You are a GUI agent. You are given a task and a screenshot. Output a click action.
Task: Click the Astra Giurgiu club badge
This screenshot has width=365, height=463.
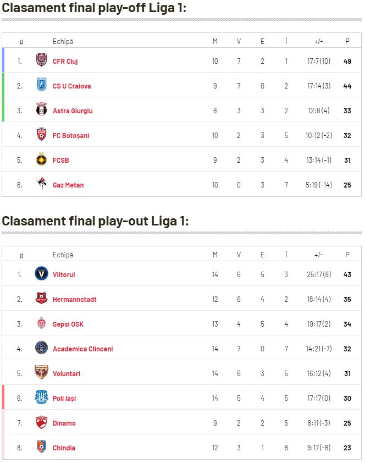pyautogui.click(x=41, y=109)
